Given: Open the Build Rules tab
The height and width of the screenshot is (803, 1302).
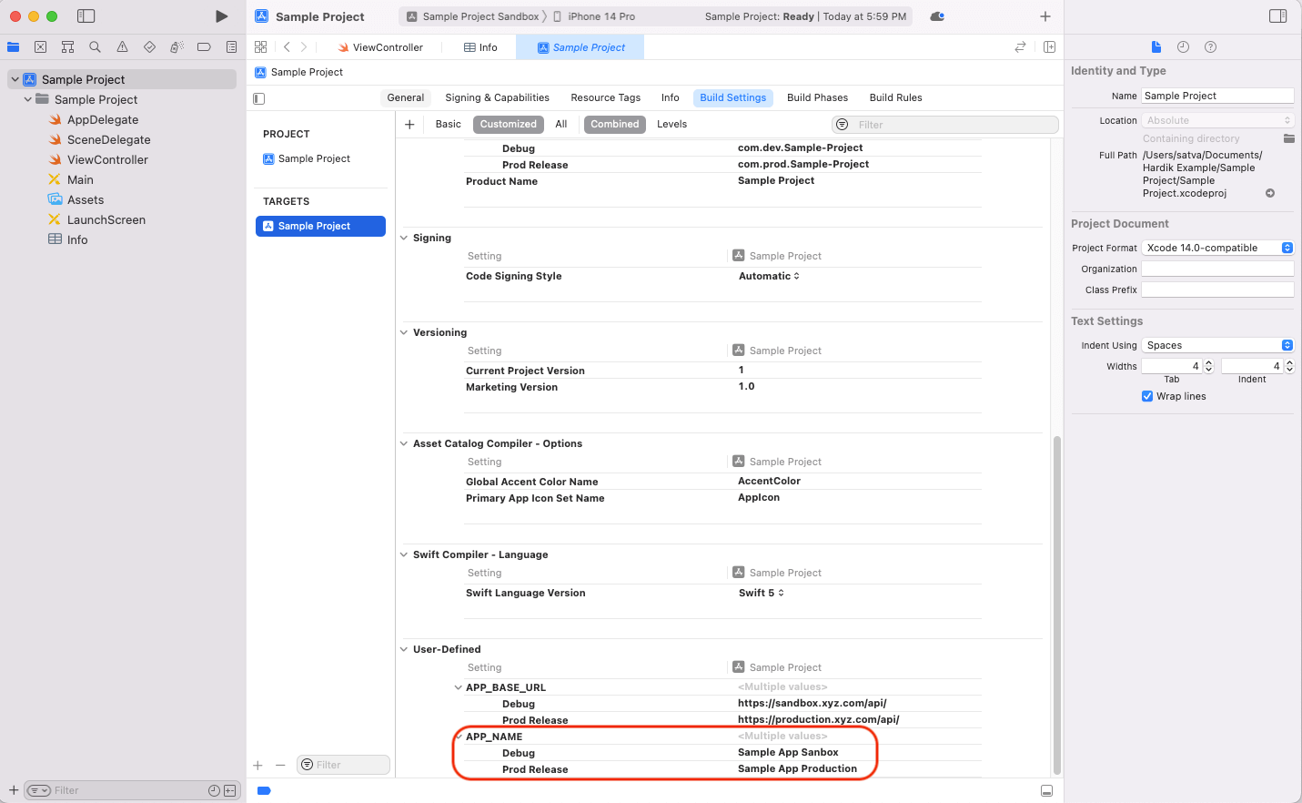Looking at the screenshot, I should (x=896, y=97).
